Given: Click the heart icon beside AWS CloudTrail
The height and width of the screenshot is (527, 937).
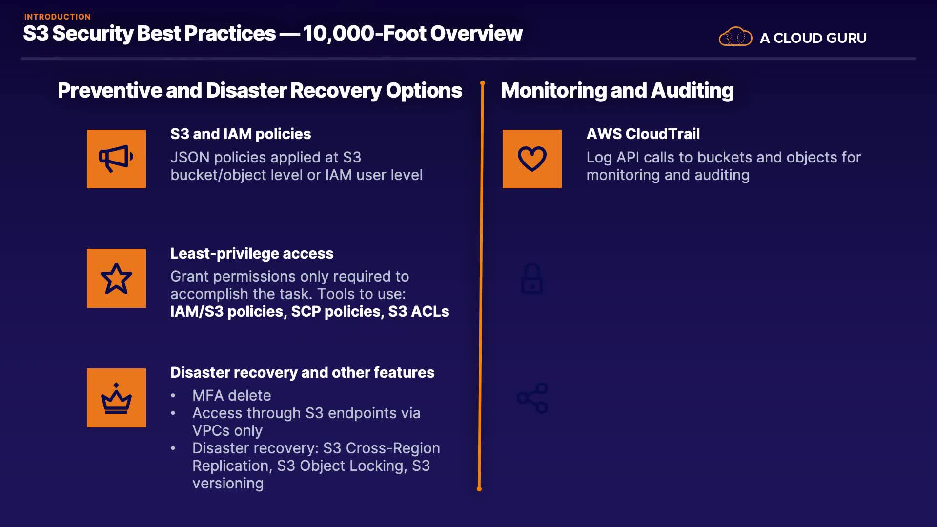Looking at the screenshot, I should tap(532, 159).
